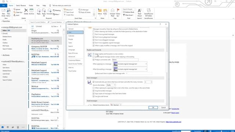Click the Address Book icon
The image size is (235, 132).
pos(124,12)
